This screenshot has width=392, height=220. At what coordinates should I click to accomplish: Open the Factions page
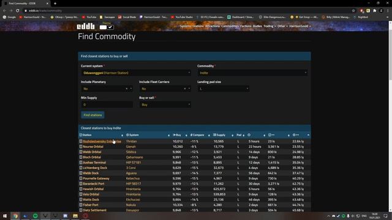[x=246, y=26]
